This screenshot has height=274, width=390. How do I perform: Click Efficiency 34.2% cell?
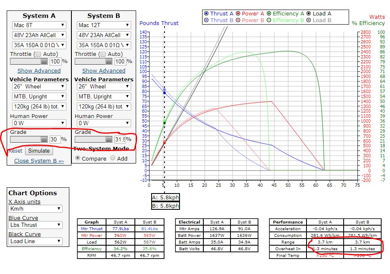pos(120,249)
